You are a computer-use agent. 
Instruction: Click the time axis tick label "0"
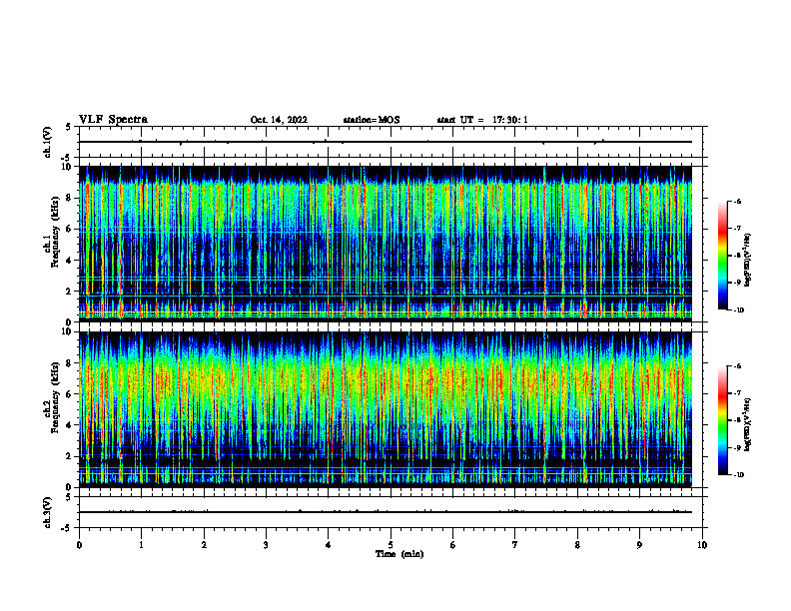point(79,545)
